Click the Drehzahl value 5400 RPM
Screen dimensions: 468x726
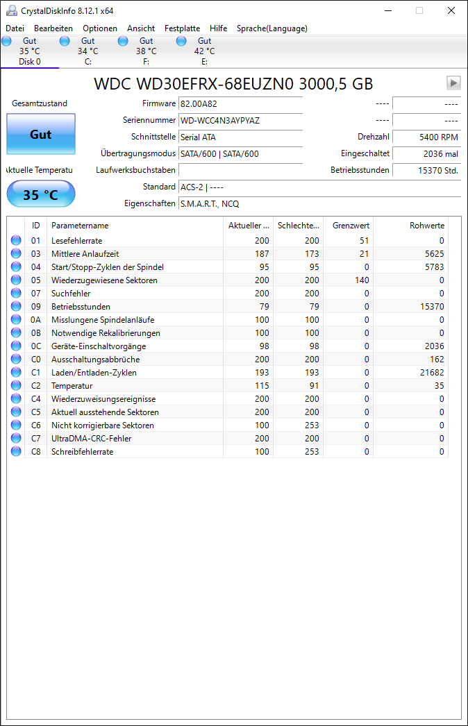click(x=427, y=137)
